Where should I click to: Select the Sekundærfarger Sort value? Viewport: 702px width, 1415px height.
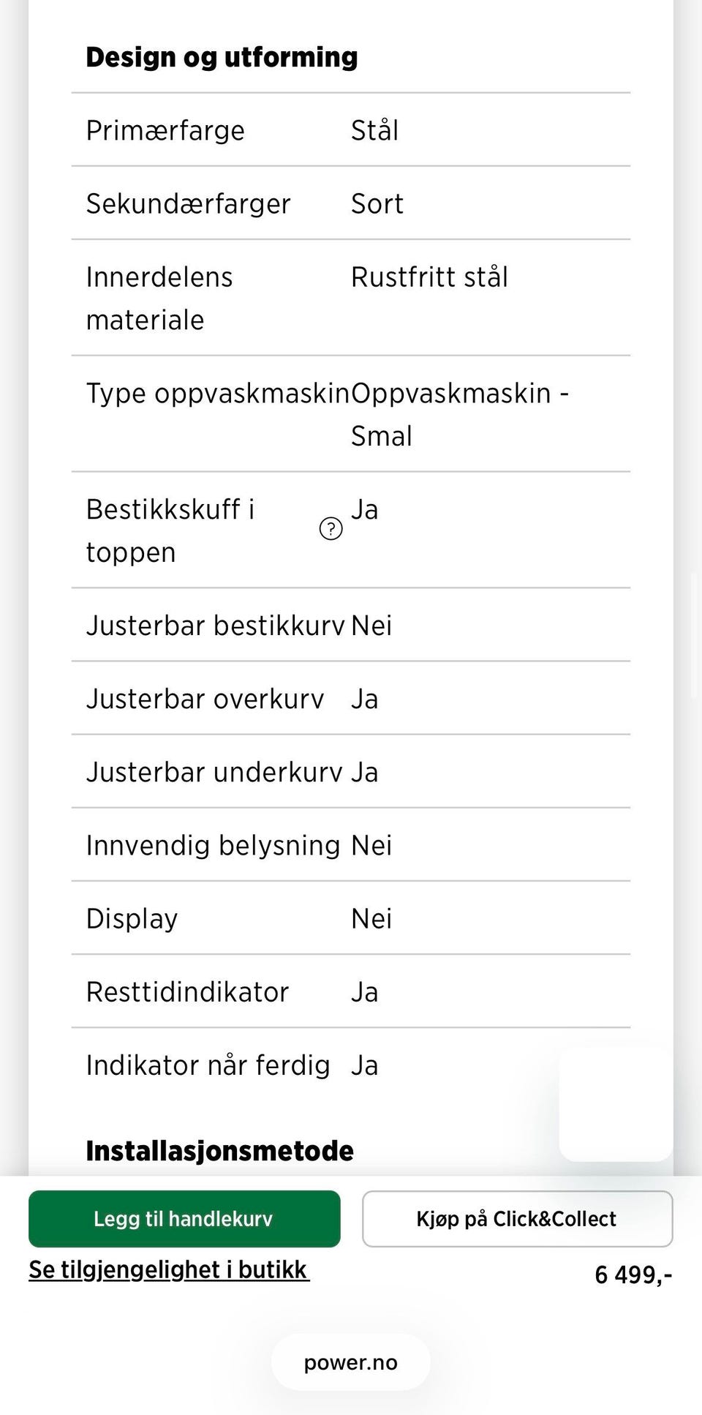pos(377,203)
